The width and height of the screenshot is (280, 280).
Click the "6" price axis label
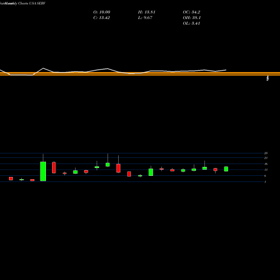(x=265, y=176)
